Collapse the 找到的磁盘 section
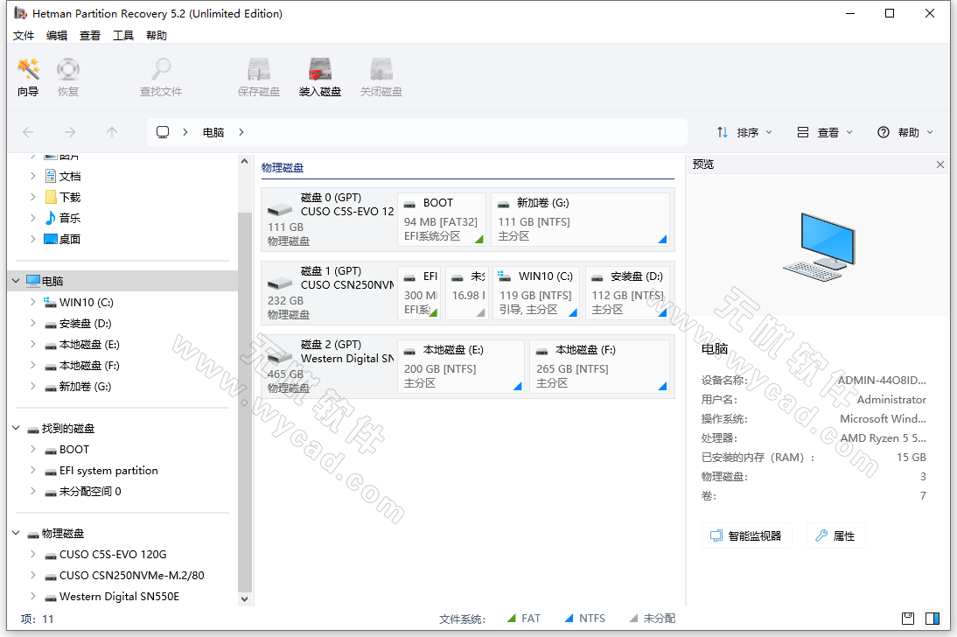957x637 pixels. [x=14, y=428]
